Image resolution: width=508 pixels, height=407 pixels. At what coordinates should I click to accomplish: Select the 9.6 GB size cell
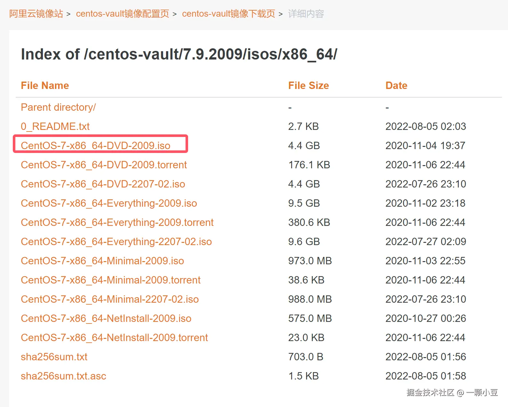(x=304, y=242)
